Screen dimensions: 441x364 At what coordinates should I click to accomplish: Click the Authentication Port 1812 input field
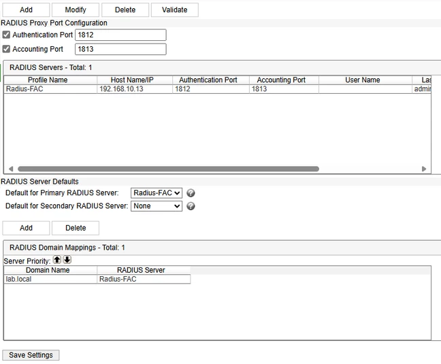click(x=120, y=35)
